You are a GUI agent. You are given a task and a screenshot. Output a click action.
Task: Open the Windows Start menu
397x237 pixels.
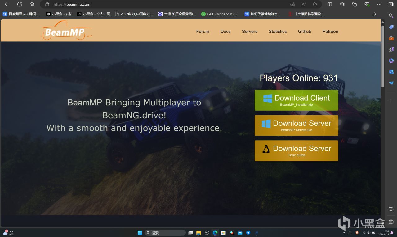(140, 233)
